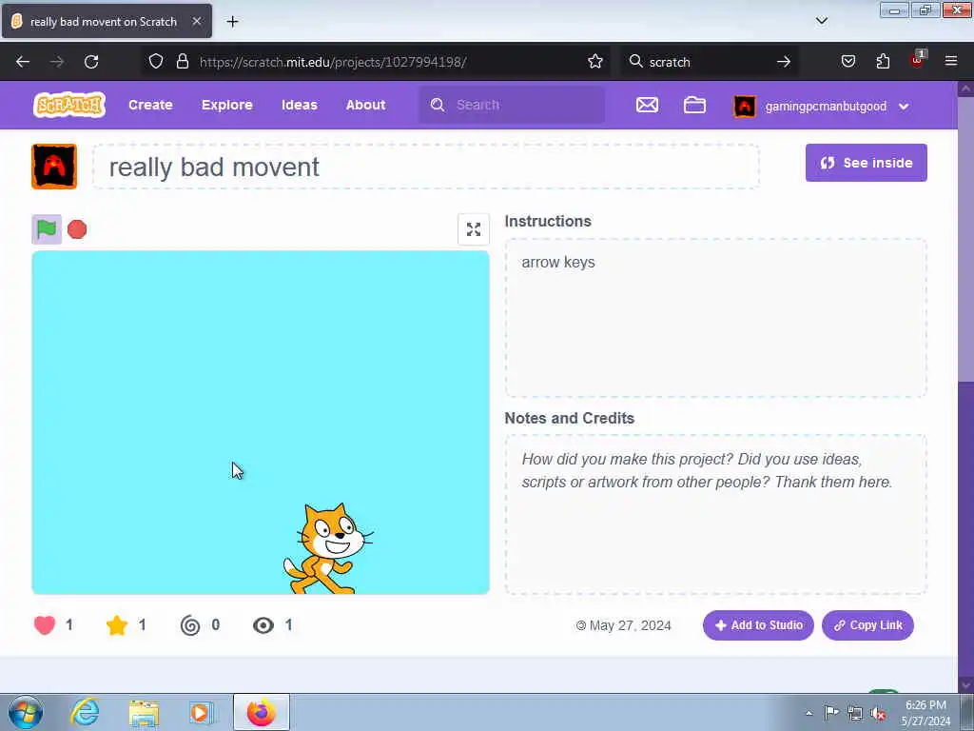This screenshot has height=731, width=974.
Task: Expand the gamingpcmanbutgood account dropdown
Action: pyautogui.click(x=904, y=107)
